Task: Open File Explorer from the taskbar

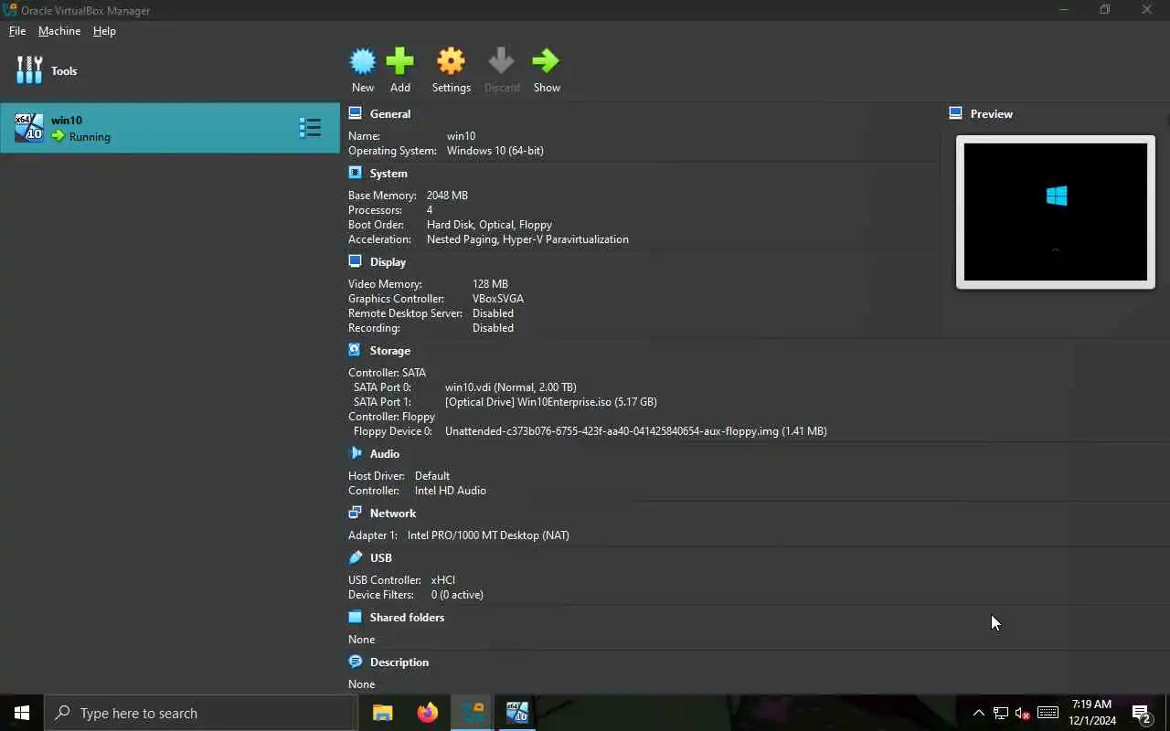Action: (383, 713)
